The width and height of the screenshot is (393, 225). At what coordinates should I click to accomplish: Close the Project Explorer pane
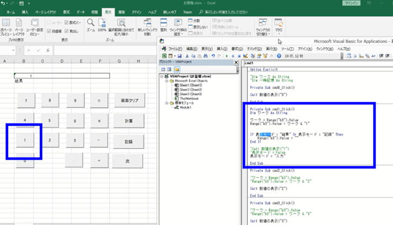[x=236, y=62]
